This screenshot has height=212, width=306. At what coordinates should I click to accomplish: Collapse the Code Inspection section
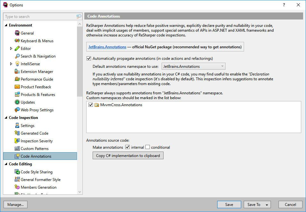point(6,117)
